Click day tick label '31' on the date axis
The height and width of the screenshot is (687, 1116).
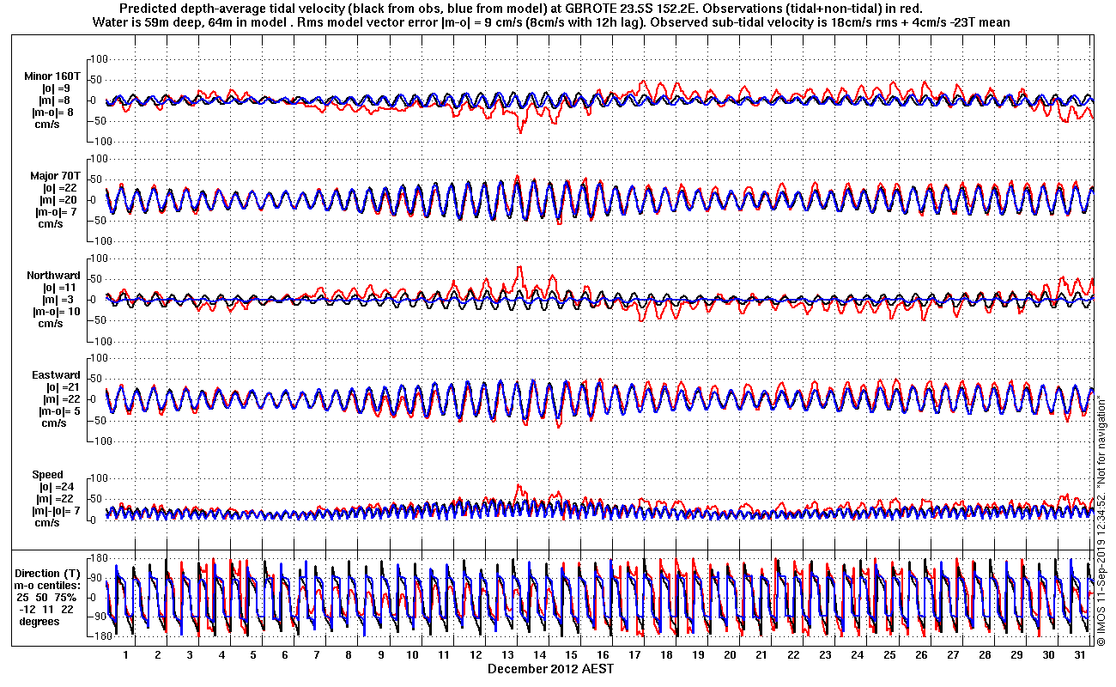1080,655
